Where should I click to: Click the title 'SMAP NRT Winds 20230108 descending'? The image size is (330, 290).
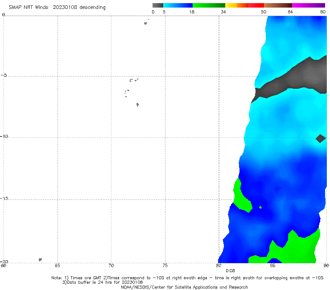[x=57, y=8]
